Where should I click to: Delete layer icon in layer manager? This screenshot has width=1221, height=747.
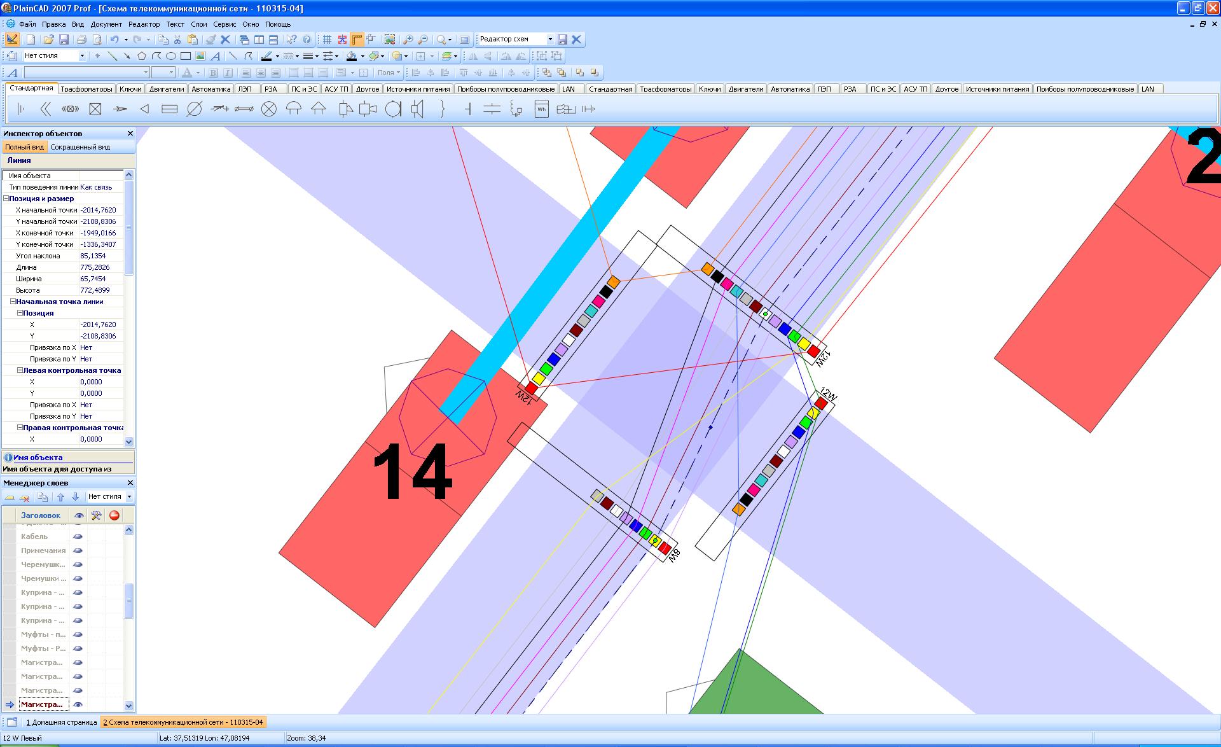click(x=24, y=497)
